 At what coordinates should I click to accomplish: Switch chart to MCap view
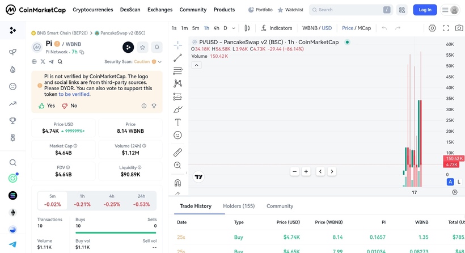pos(364,28)
